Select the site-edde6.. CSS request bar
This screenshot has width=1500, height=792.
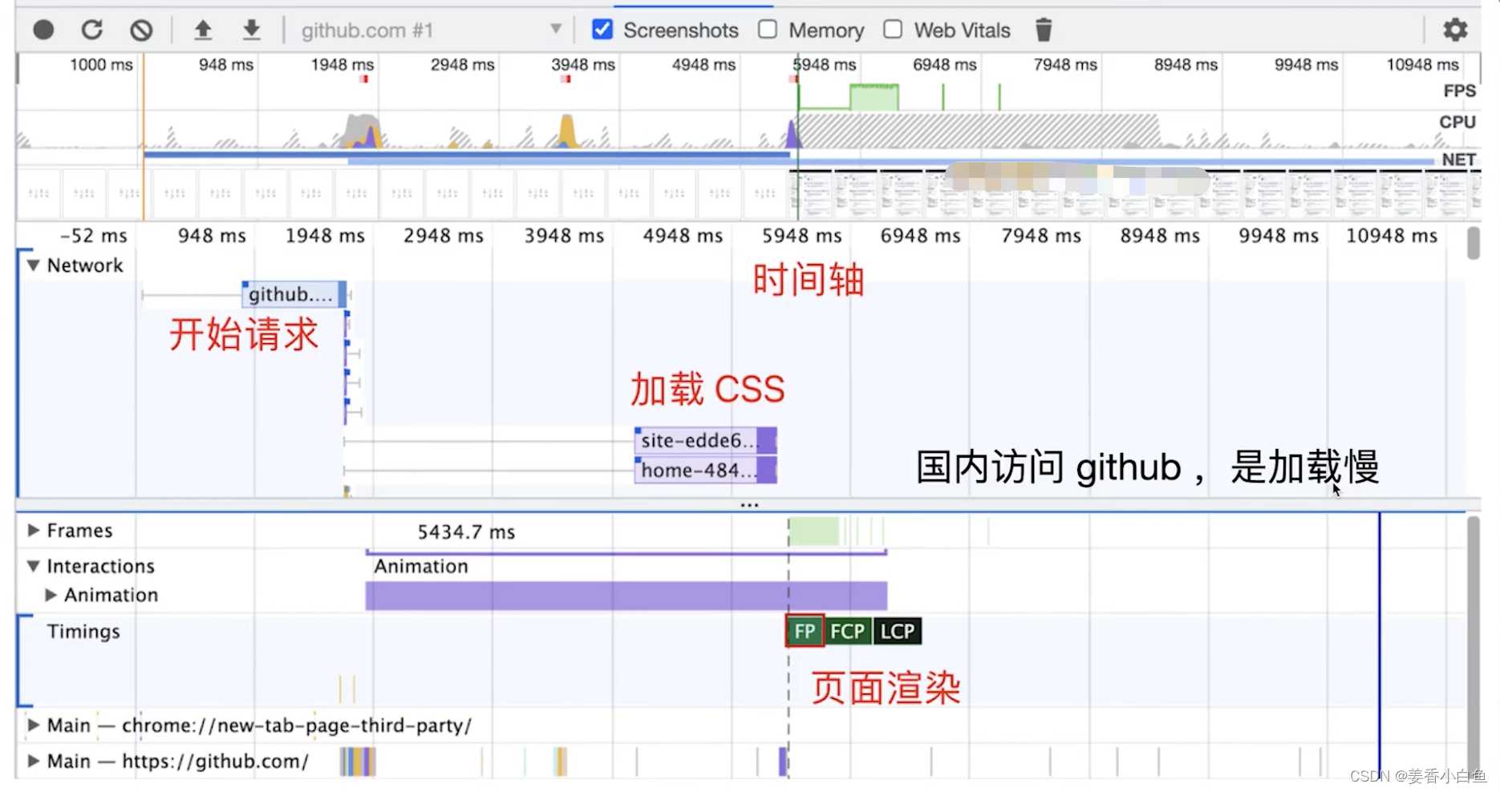point(706,440)
